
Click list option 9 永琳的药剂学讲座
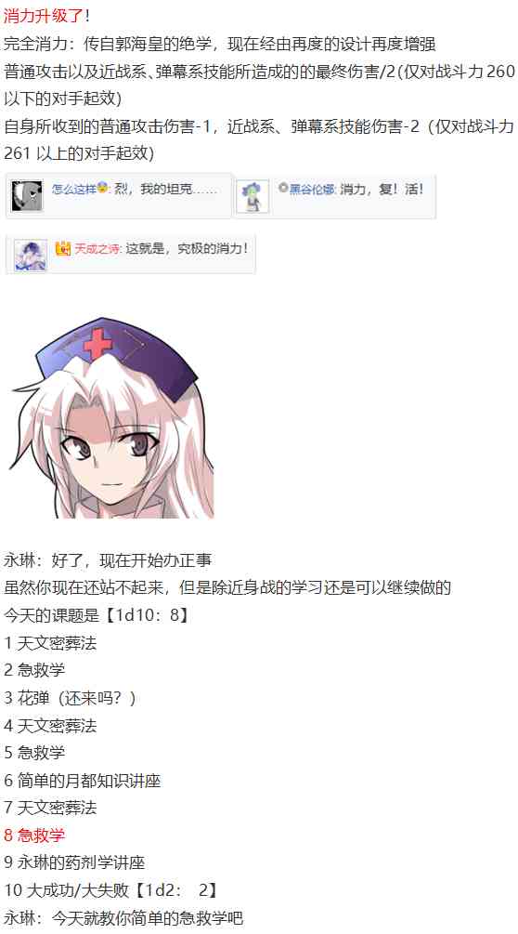tap(74, 862)
